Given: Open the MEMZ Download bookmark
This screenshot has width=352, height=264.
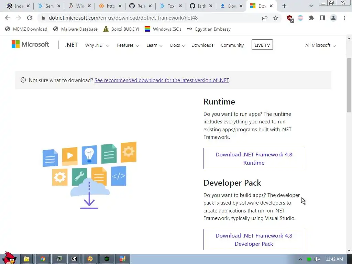Looking at the screenshot, I should click(26, 29).
